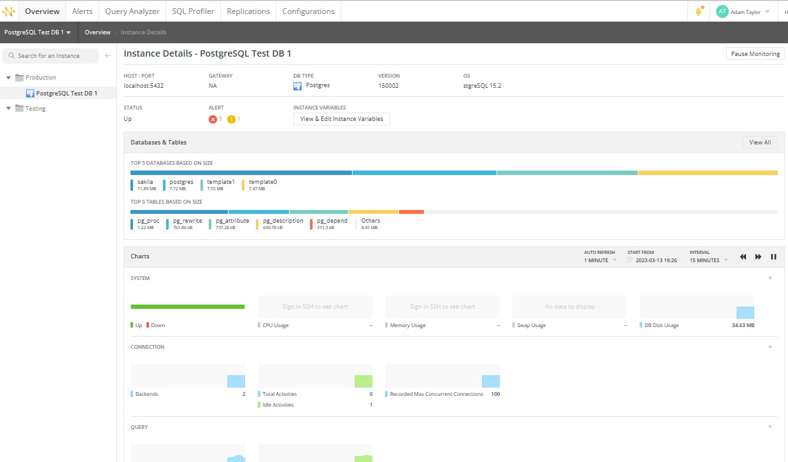Image resolution: width=788 pixels, height=462 pixels.
Task: Open the Alerts tab
Action: click(x=82, y=11)
